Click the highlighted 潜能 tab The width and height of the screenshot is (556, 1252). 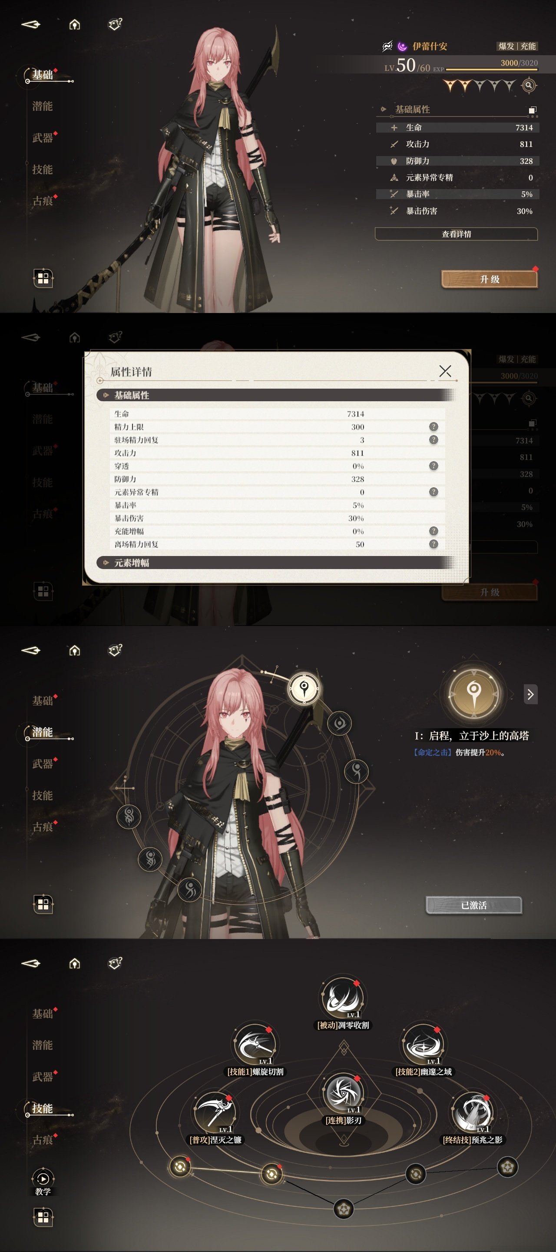tap(42, 733)
